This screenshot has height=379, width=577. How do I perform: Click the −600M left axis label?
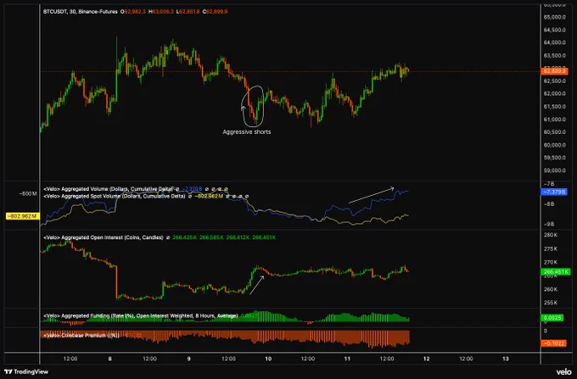28,193
